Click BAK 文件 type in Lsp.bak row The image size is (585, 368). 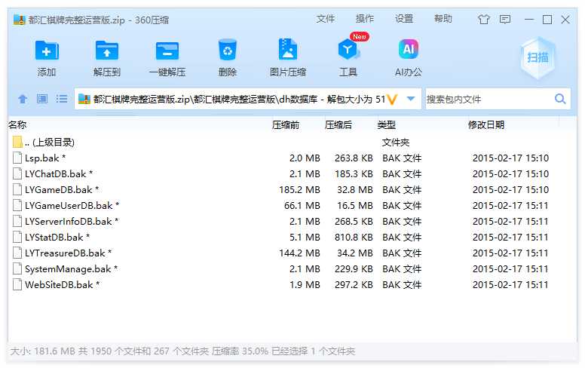pos(402,158)
